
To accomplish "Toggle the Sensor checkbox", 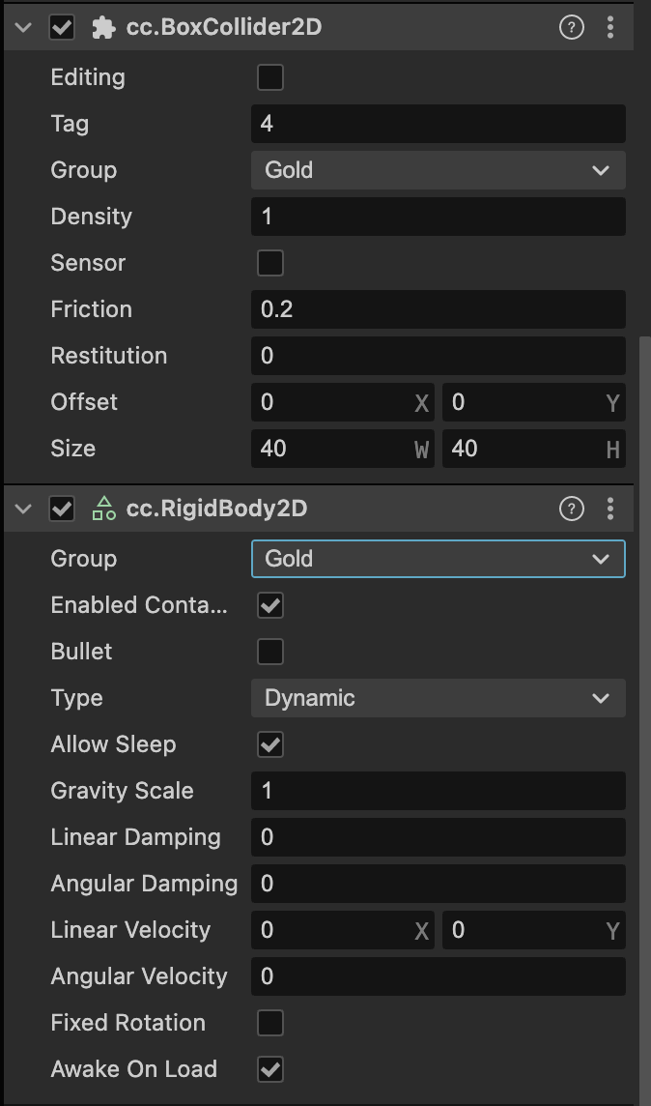I will click(270, 263).
